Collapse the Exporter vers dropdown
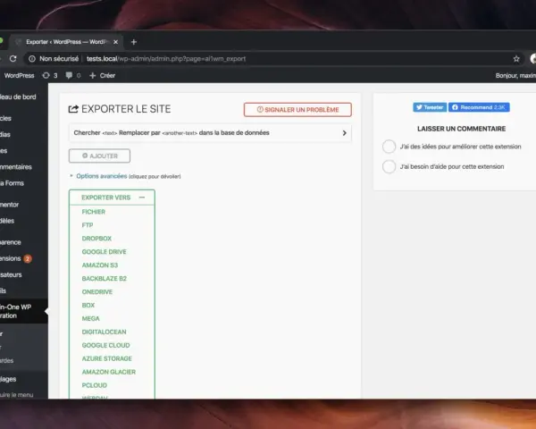 click(113, 198)
